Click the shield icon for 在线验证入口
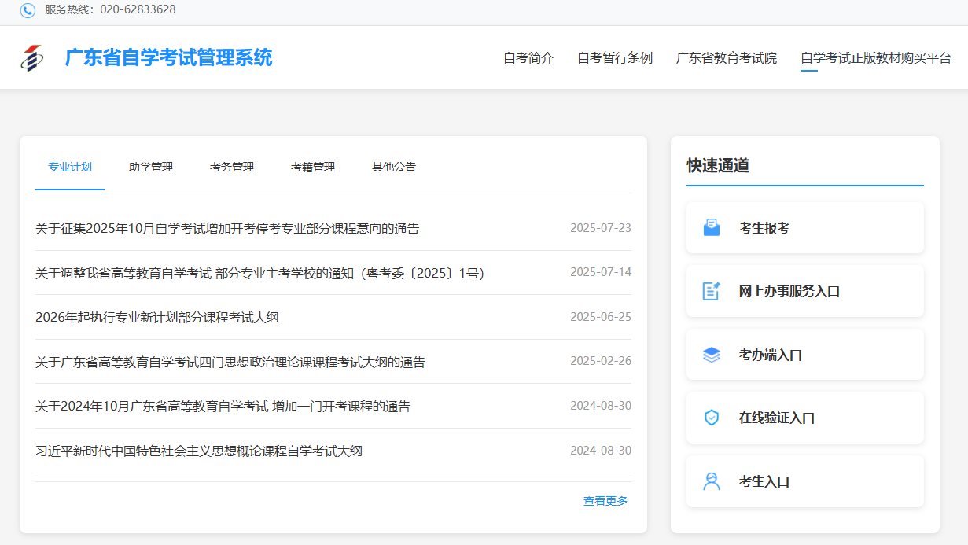968x545 pixels. pyautogui.click(x=711, y=418)
